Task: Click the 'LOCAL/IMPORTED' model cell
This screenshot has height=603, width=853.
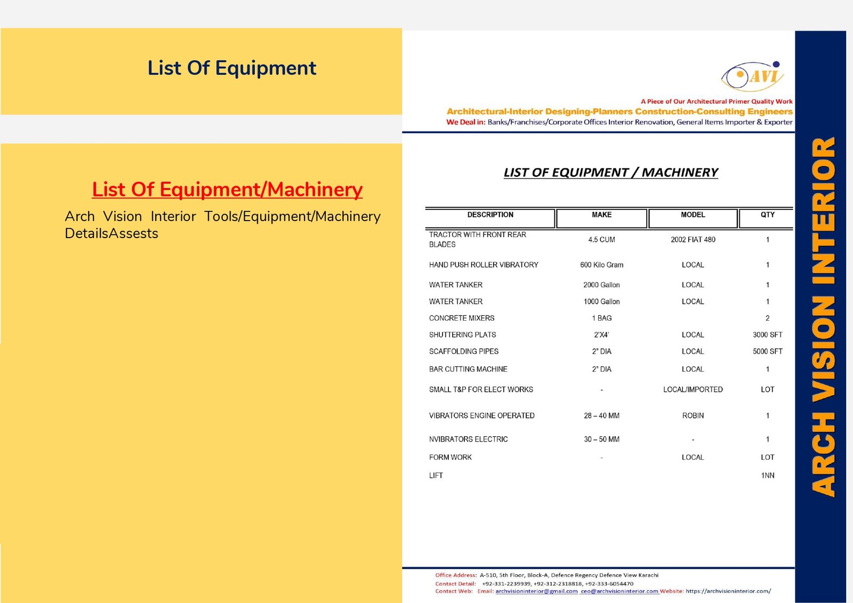Action: pos(693,389)
